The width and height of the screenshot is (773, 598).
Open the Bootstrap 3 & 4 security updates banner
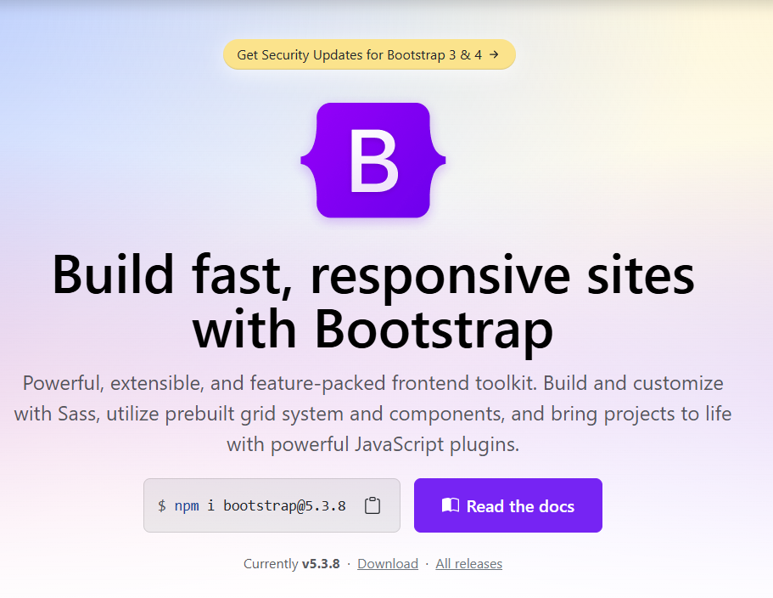point(369,54)
